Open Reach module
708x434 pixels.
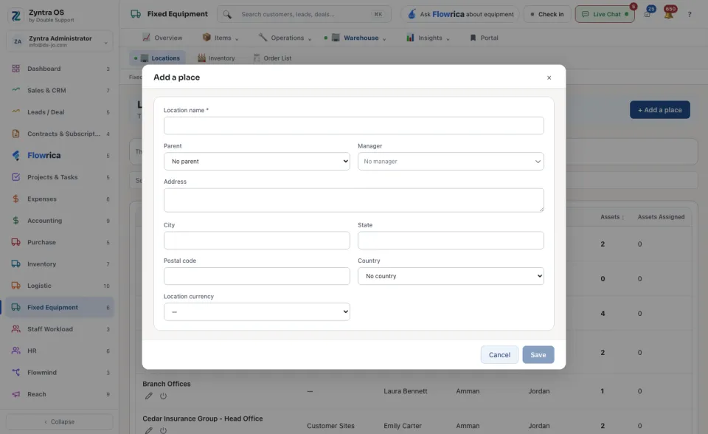[x=60, y=394]
